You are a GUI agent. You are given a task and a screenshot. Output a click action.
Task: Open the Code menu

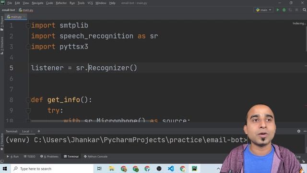(x=49, y=3)
